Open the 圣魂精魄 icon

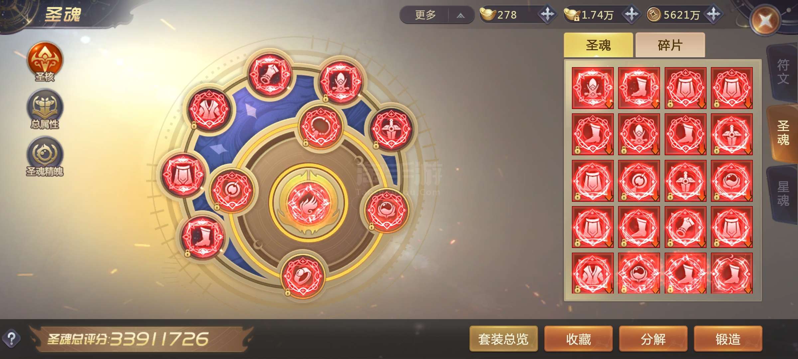click(45, 156)
